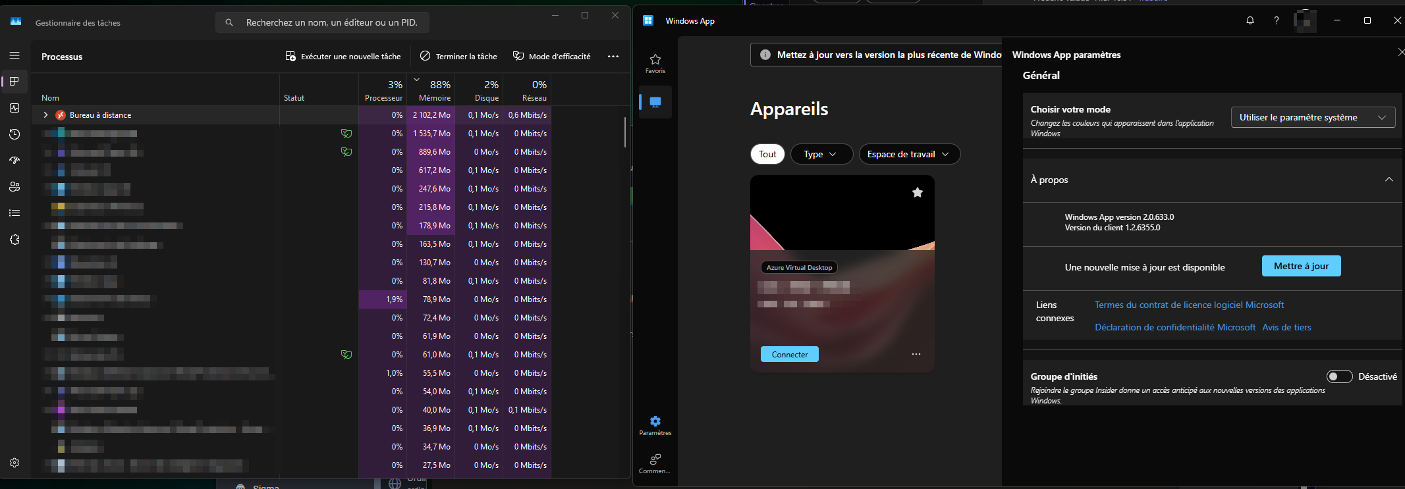The height and width of the screenshot is (489, 1405).
Task: Sort processes by Disque column
Action: [x=480, y=90]
